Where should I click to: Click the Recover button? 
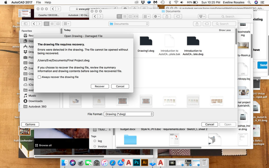point(100,86)
